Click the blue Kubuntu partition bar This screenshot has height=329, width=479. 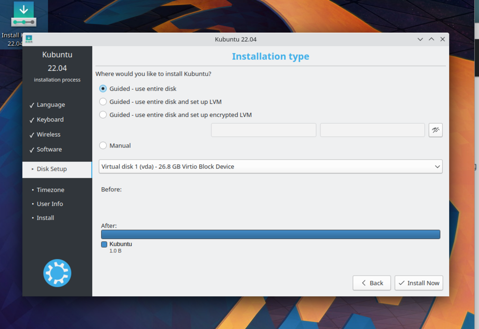[270, 234]
